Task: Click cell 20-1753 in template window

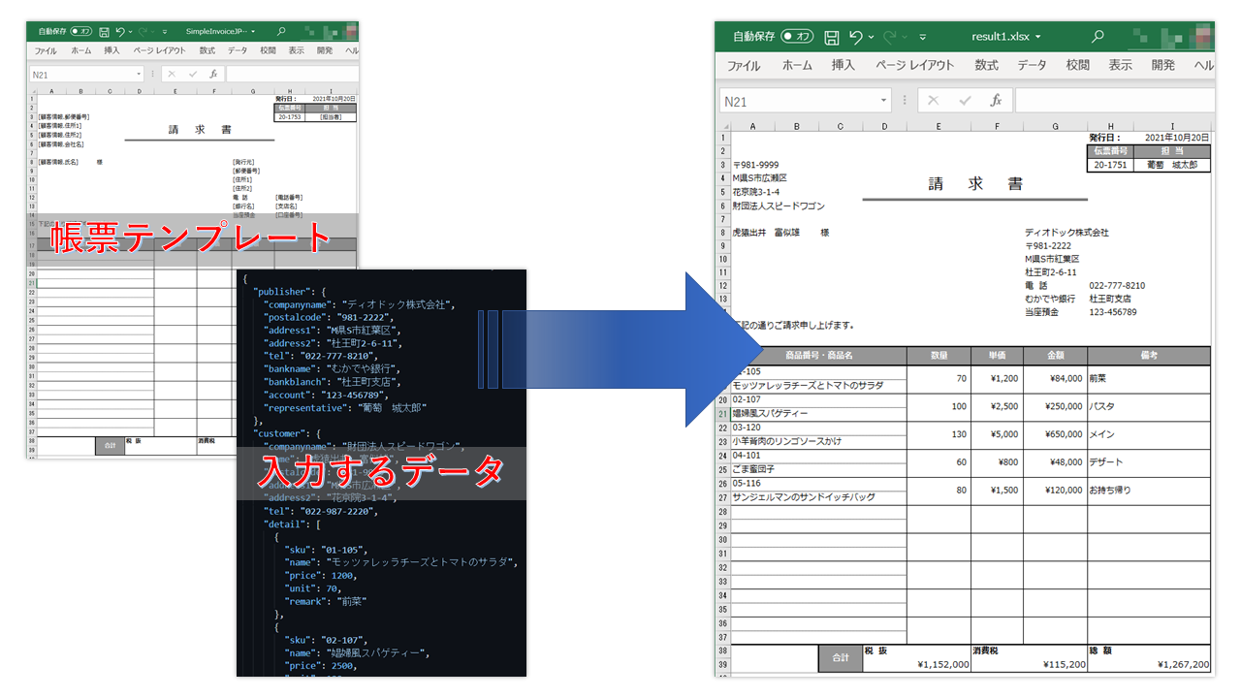Action: 289,116
